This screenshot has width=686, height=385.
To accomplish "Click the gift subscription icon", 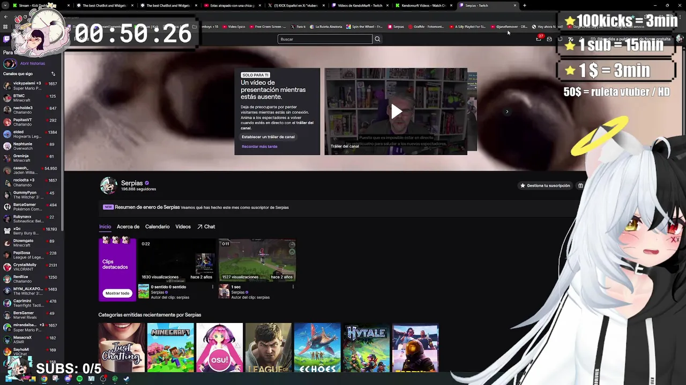I will tap(580, 186).
